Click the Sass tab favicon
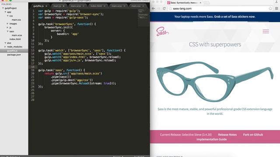 pyautogui.click(x=168, y=3)
